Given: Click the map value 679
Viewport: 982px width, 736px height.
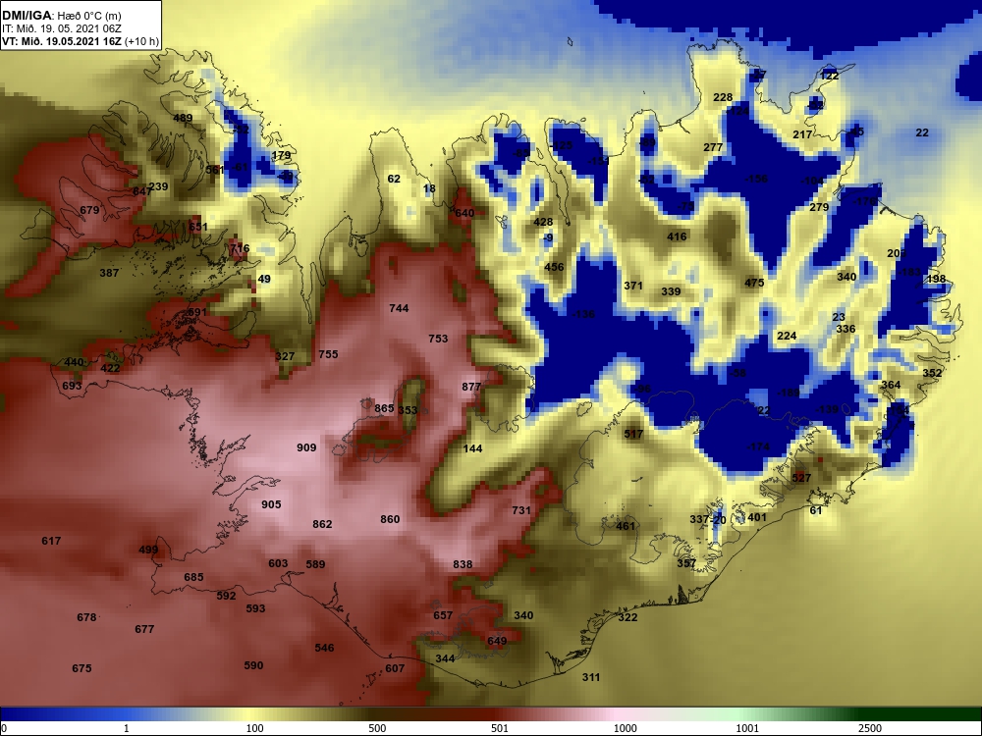Looking at the screenshot, I should pos(89,210).
